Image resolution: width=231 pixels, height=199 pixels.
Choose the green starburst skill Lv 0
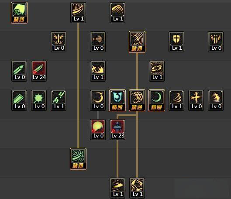coord(39,100)
